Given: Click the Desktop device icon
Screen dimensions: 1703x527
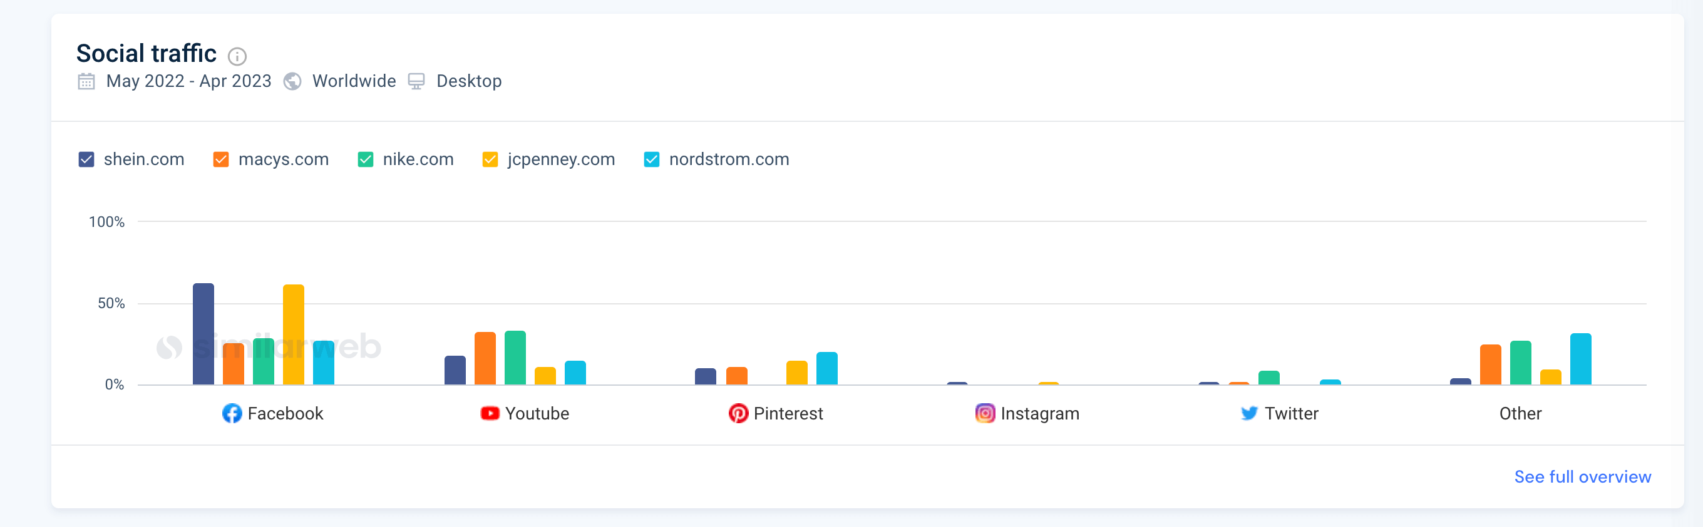Looking at the screenshot, I should (416, 81).
